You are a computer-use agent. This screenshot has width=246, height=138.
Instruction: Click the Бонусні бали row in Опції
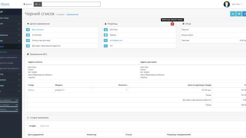point(213,35)
